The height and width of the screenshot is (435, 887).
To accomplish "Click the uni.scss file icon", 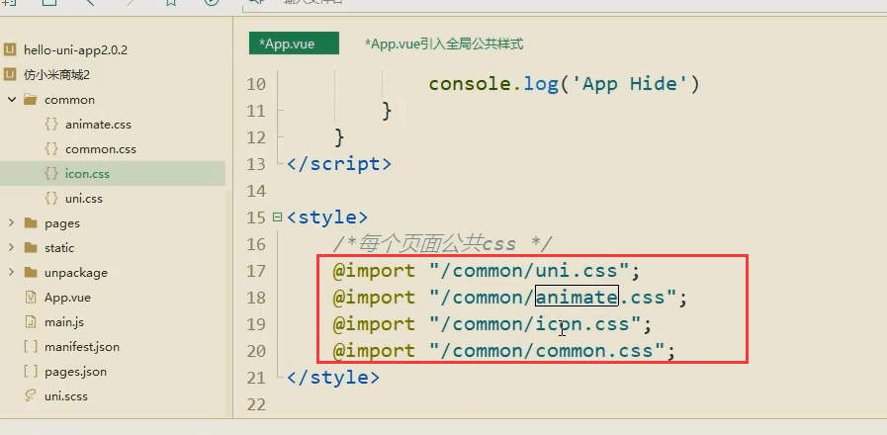I will pos(31,396).
